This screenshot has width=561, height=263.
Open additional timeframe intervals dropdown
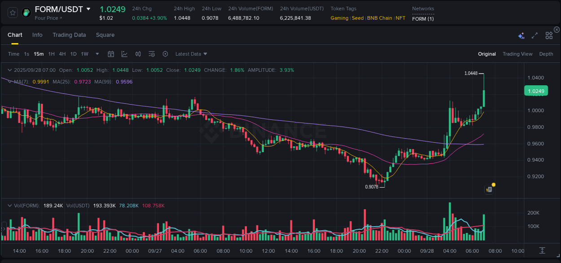click(97, 53)
